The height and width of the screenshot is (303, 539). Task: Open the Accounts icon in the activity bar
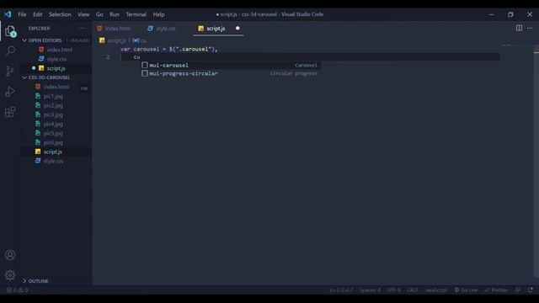coord(10,255)
